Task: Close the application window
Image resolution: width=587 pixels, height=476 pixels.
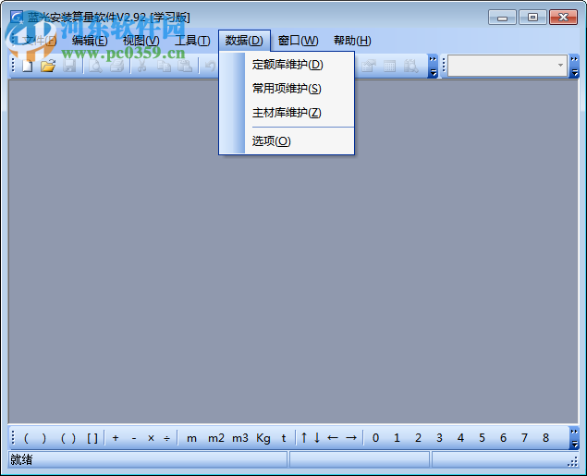Action: pyautogui.click(x=563, y=18)
